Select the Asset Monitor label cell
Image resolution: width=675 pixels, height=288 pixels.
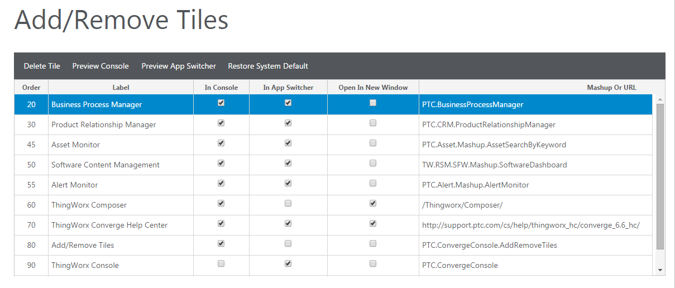[x=121, y=145]
